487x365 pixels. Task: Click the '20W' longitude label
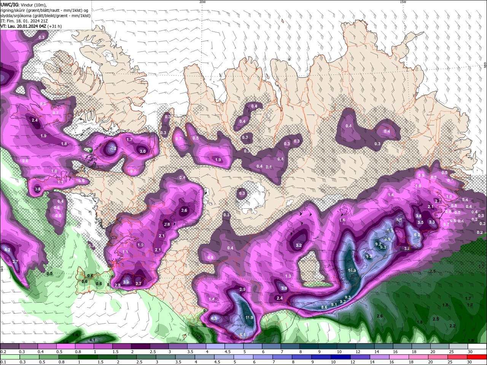click(202, 2)
